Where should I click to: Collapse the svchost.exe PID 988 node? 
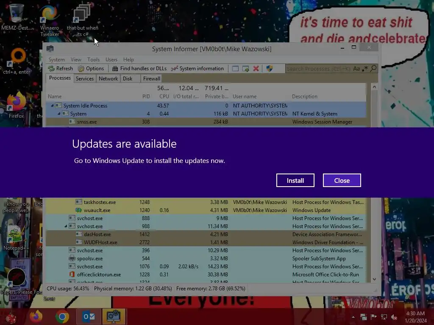[x=66, y=226]
